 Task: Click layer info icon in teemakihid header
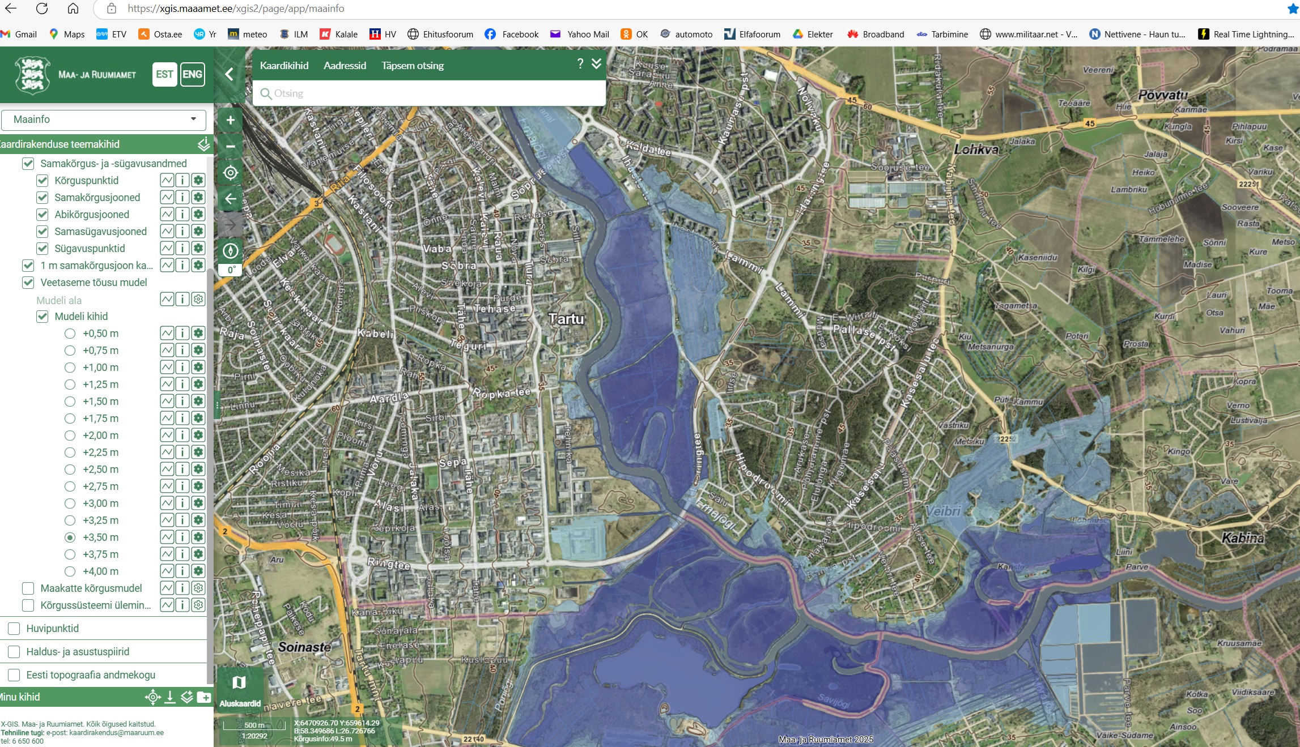point(203,144)
